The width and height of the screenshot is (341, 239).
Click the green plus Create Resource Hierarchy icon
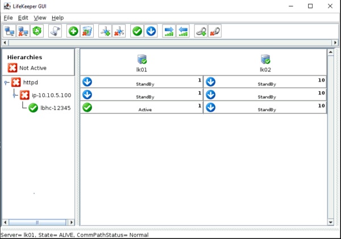tap(73, 31)
